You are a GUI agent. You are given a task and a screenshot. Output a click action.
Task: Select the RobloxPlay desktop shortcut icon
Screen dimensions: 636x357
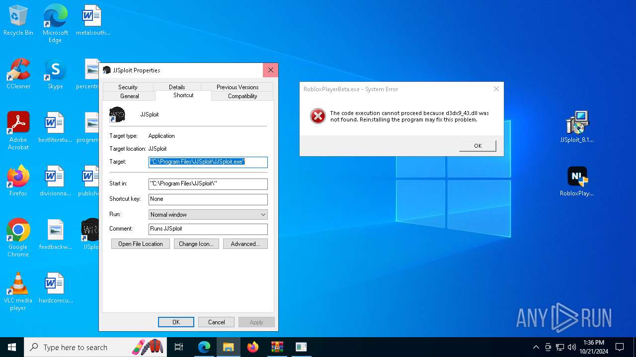click(577, 181)
